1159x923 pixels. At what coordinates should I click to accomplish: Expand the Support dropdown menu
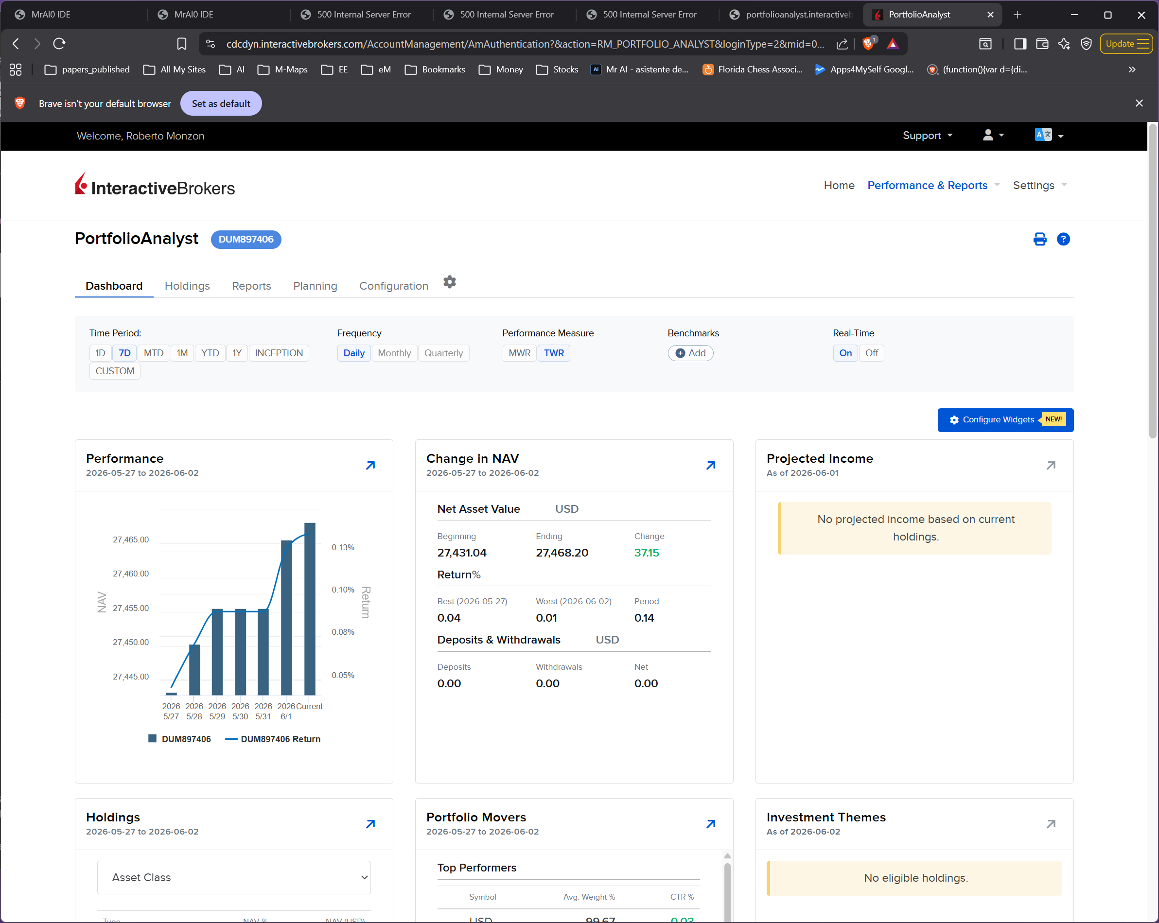[x=927, y=136]
